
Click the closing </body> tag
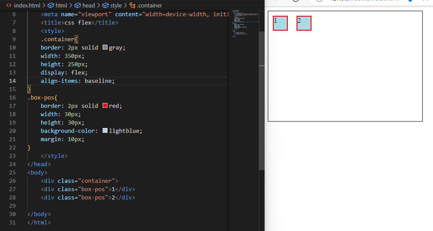coord(39,214)
